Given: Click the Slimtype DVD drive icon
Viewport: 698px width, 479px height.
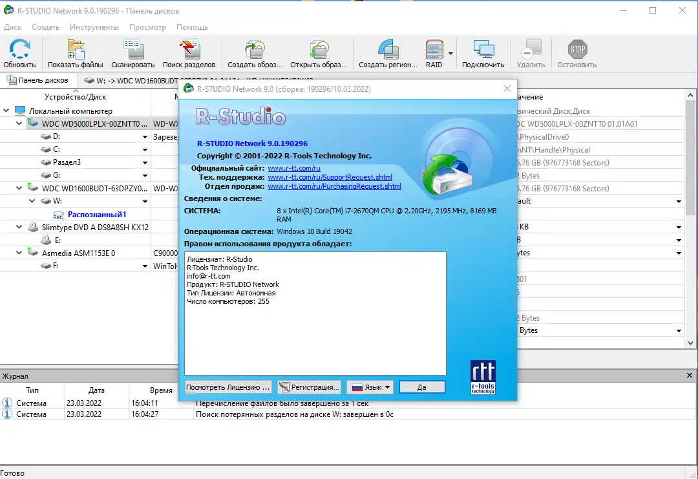Looking at the screenshot, I should 33,227.
